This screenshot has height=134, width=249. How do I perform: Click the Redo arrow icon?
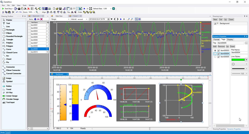(20, 12)
